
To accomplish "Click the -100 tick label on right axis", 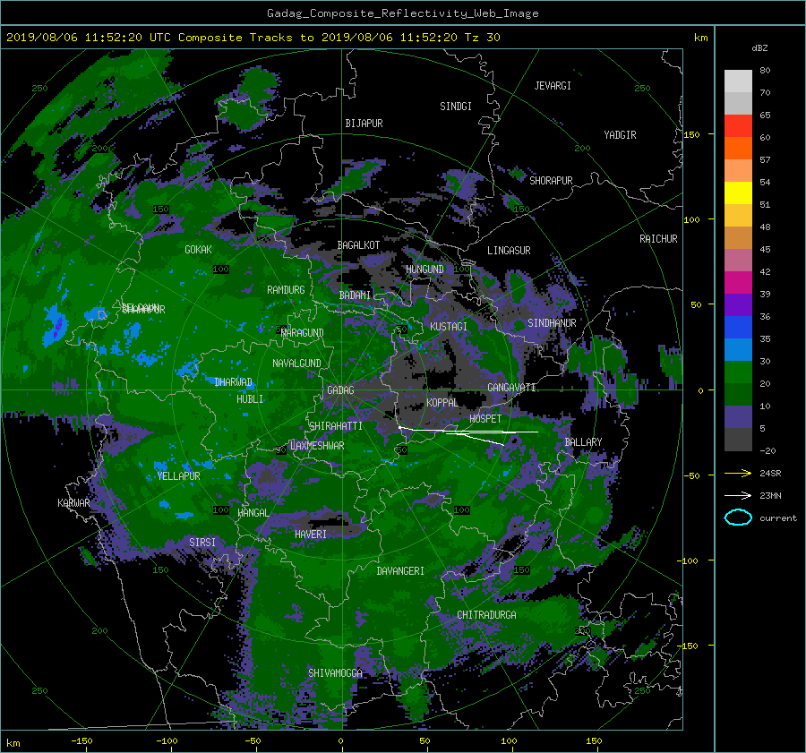I will (x=687, y=560).
